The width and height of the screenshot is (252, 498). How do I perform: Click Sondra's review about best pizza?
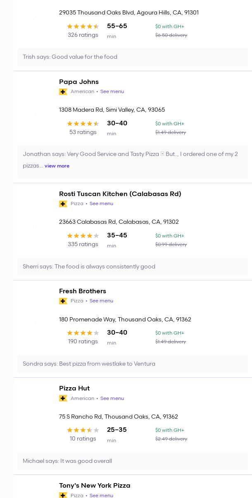(x=89, y=364)
